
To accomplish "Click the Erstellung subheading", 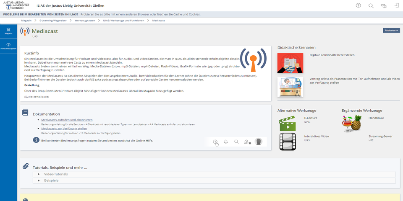I will [32, 85].
